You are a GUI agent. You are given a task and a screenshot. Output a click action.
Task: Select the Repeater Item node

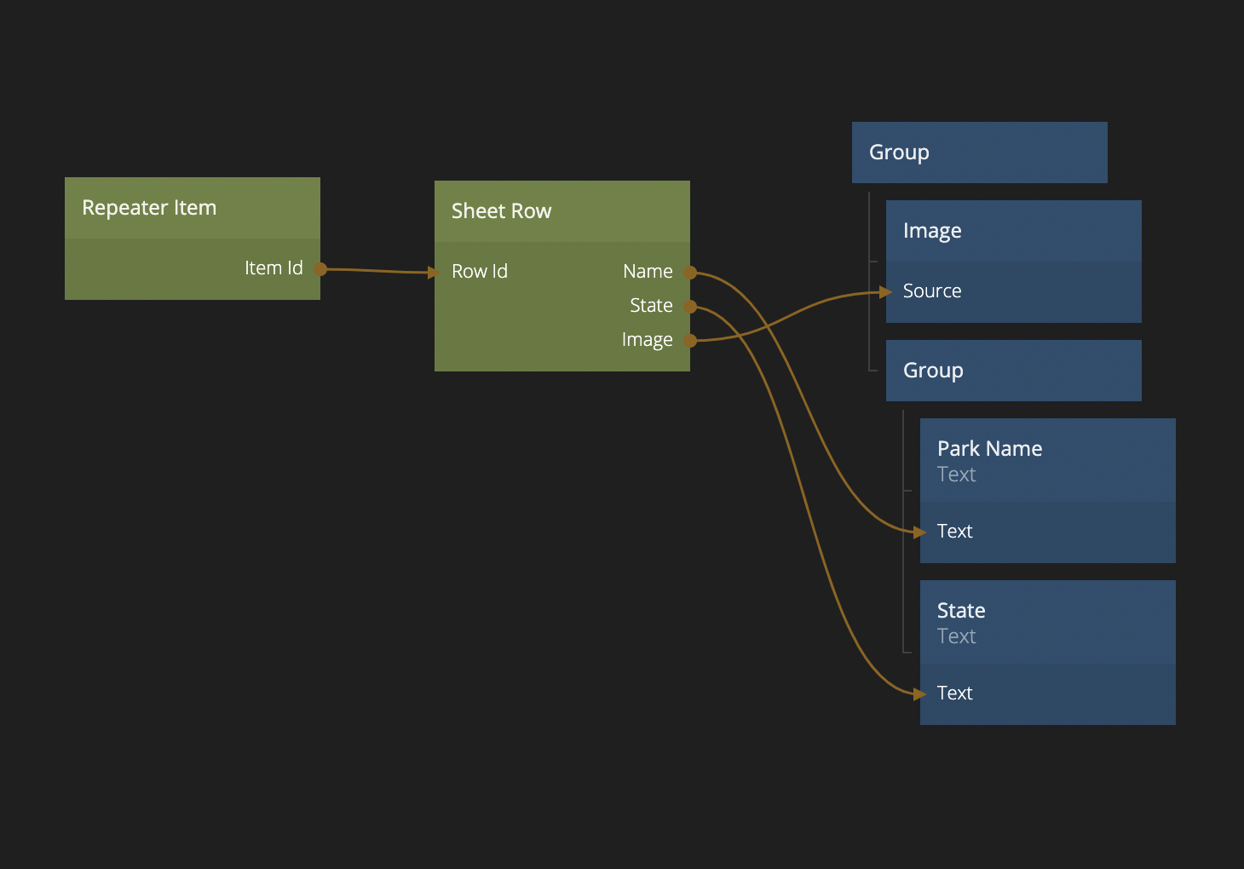[x=192, y=208]
